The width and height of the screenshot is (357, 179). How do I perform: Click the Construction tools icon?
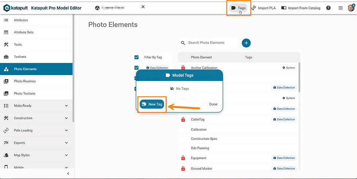6,118
